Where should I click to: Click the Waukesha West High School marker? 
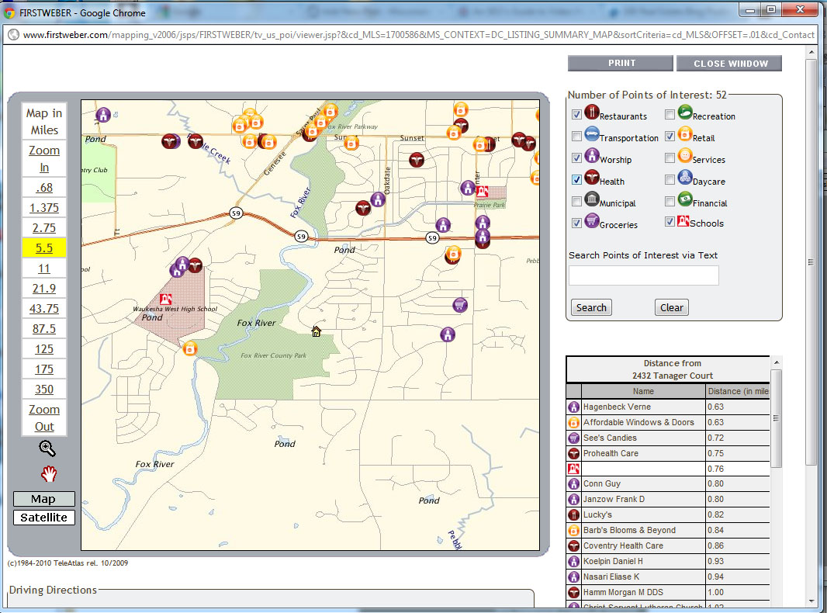point(165,299)
